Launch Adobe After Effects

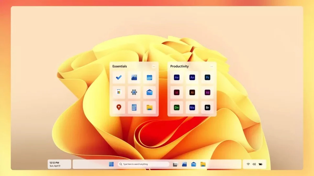click(176, 77)
